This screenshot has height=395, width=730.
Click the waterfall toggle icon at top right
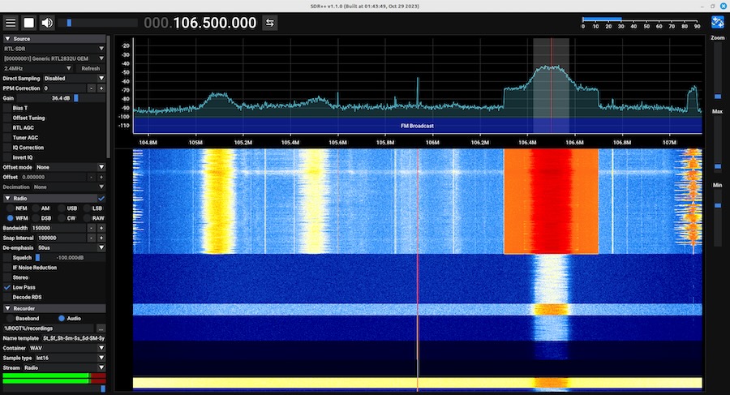718,23
